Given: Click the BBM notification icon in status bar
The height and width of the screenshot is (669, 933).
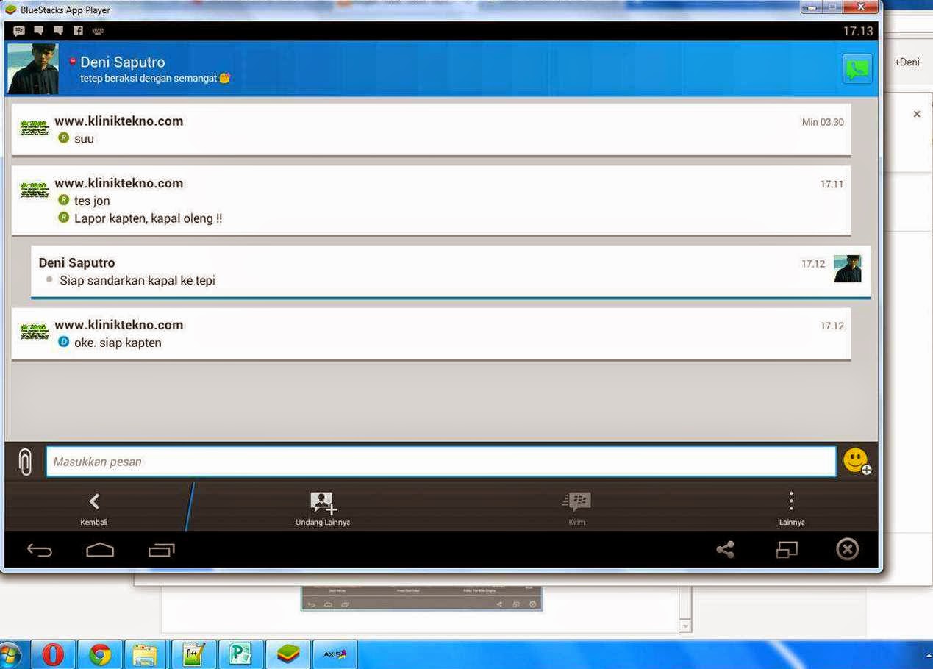Looking at the screenshot, I should 19,31.
